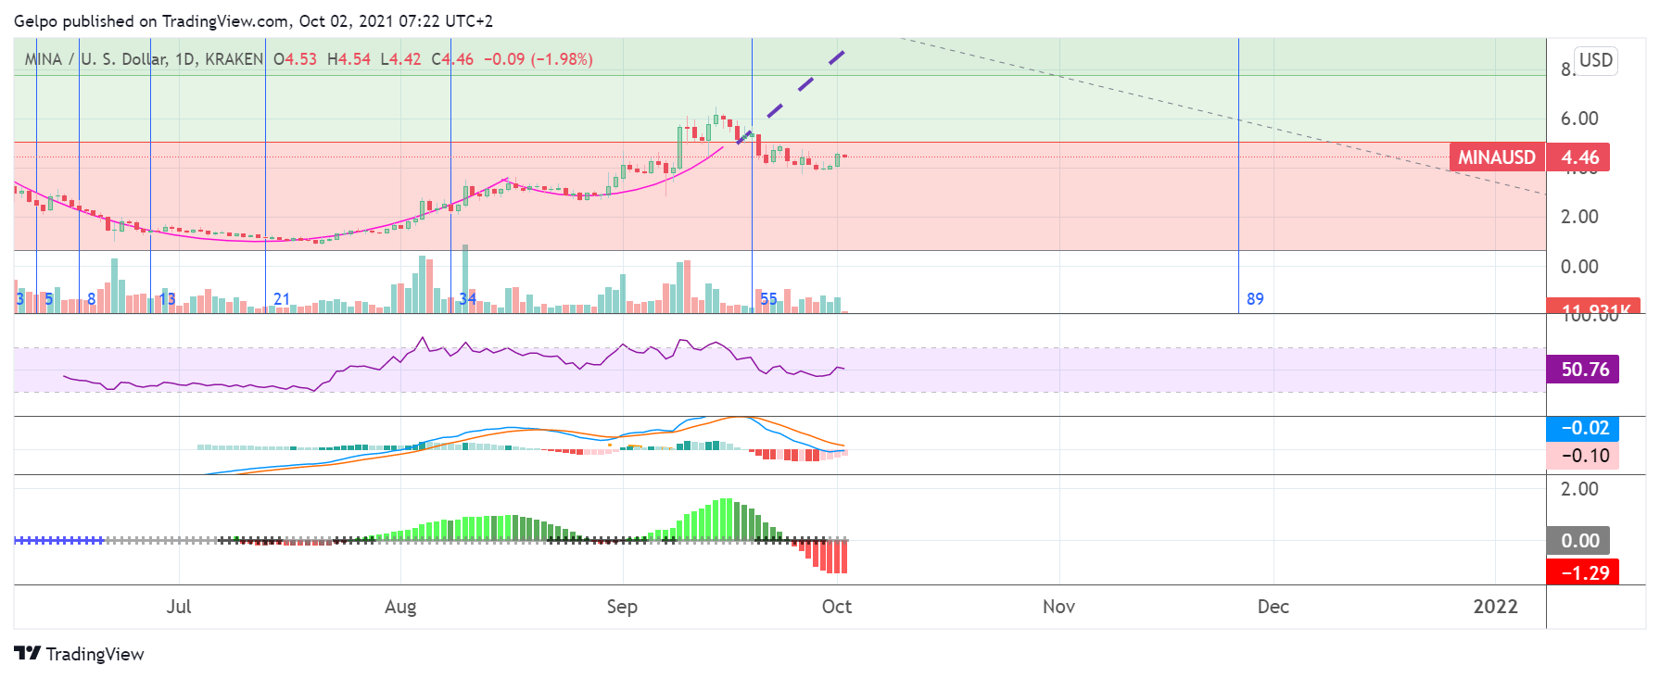Click the H4.54 high value in legend

348,59
